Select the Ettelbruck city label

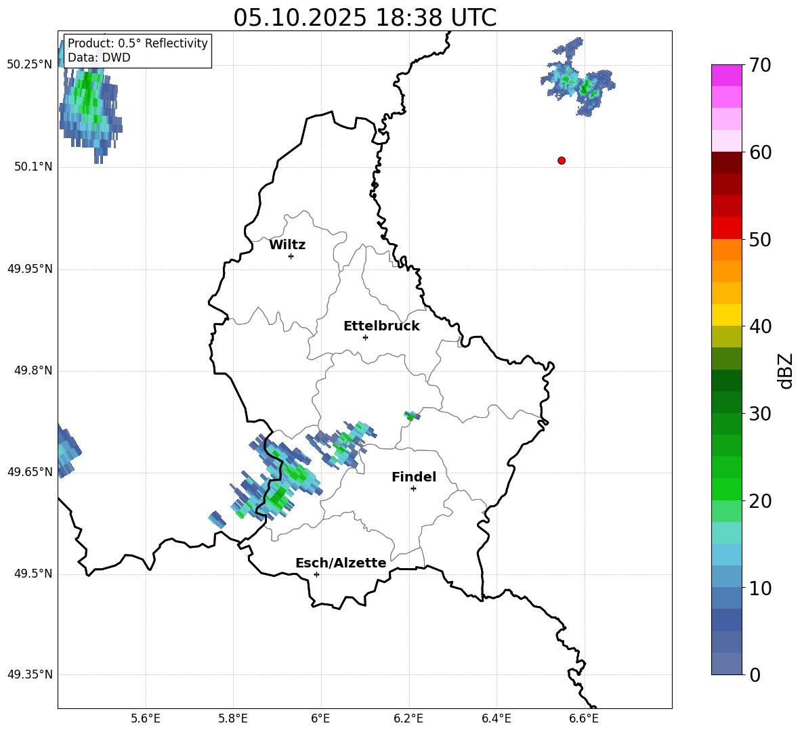(x=381, y=326)
